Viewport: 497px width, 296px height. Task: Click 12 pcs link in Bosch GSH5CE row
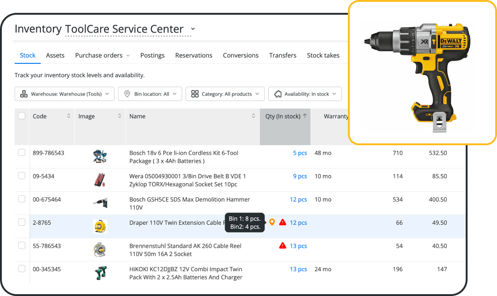tap(298, 199)
